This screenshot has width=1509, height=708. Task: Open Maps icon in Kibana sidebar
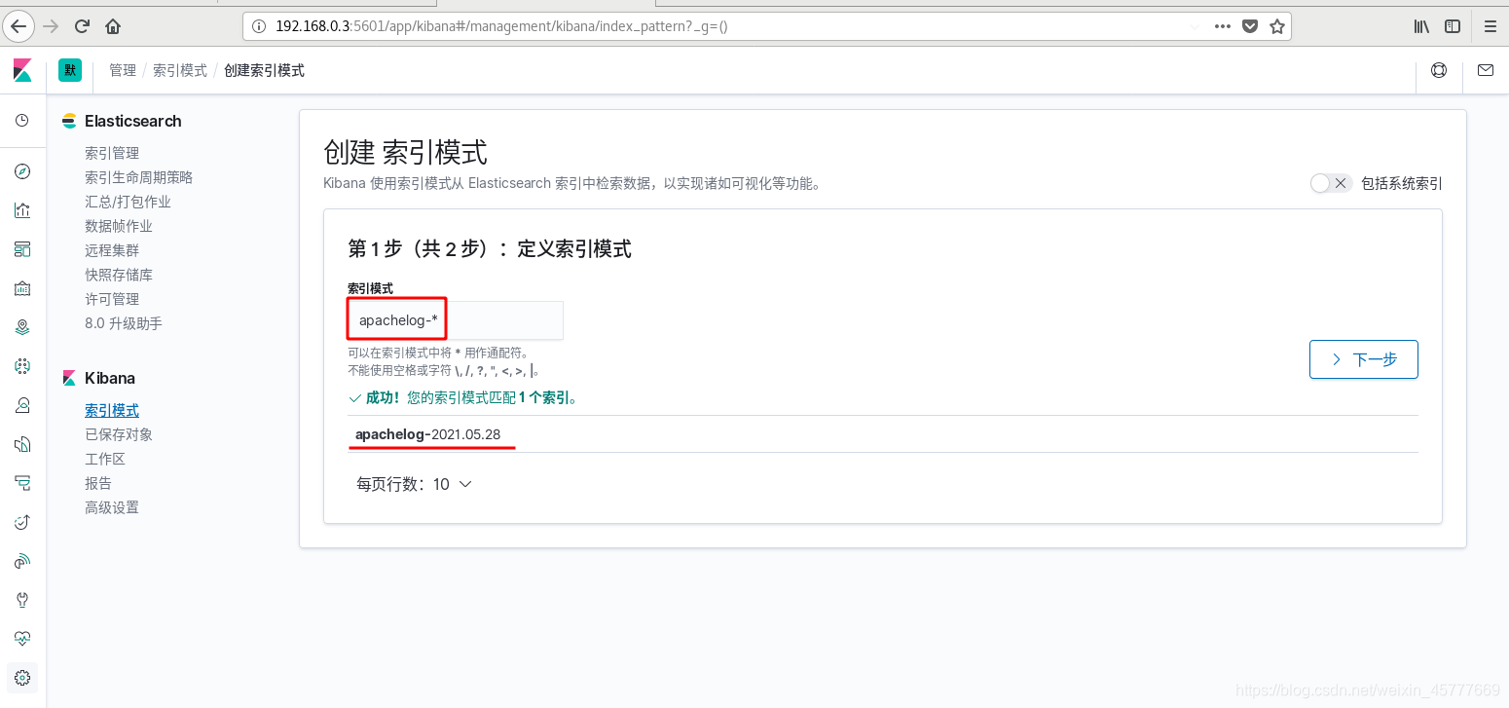[22, 327]
